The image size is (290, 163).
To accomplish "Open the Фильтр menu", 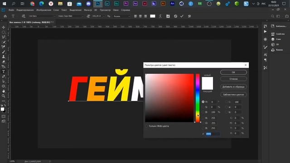I will (x=87, y=10).
